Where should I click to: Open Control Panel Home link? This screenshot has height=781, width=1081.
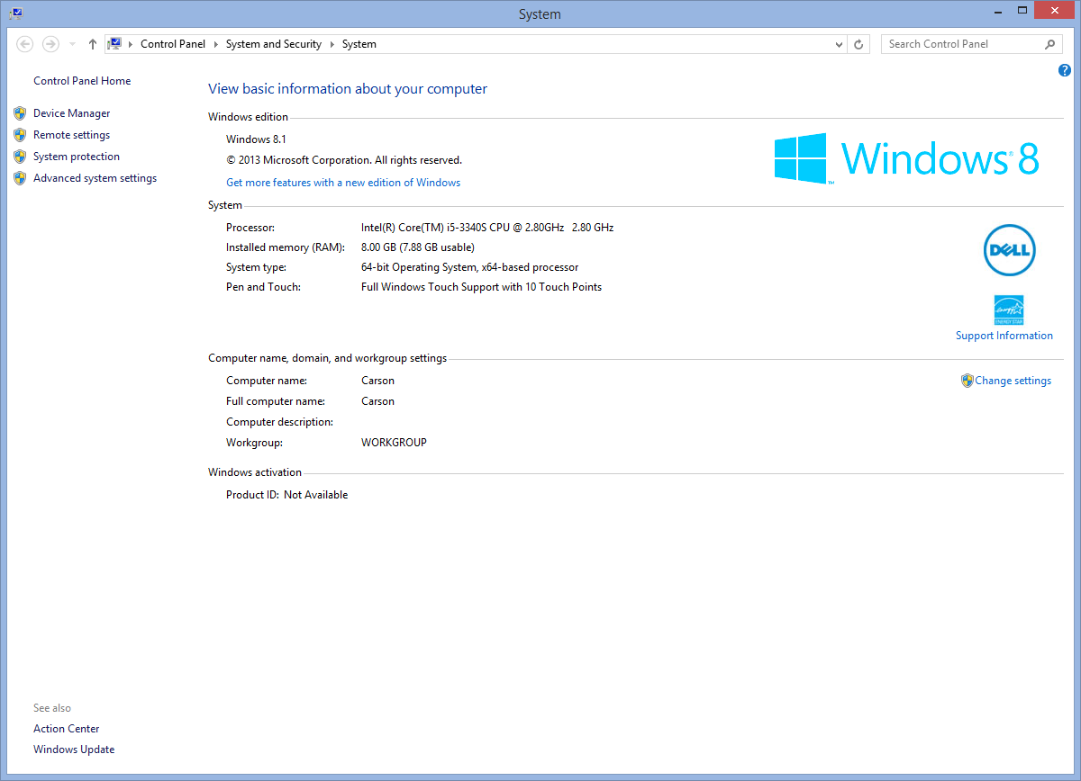(x=82, y=81)
